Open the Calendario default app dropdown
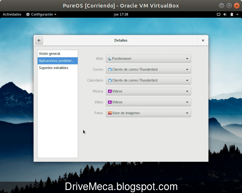This screenshot has width=242, height=193. 149,80
